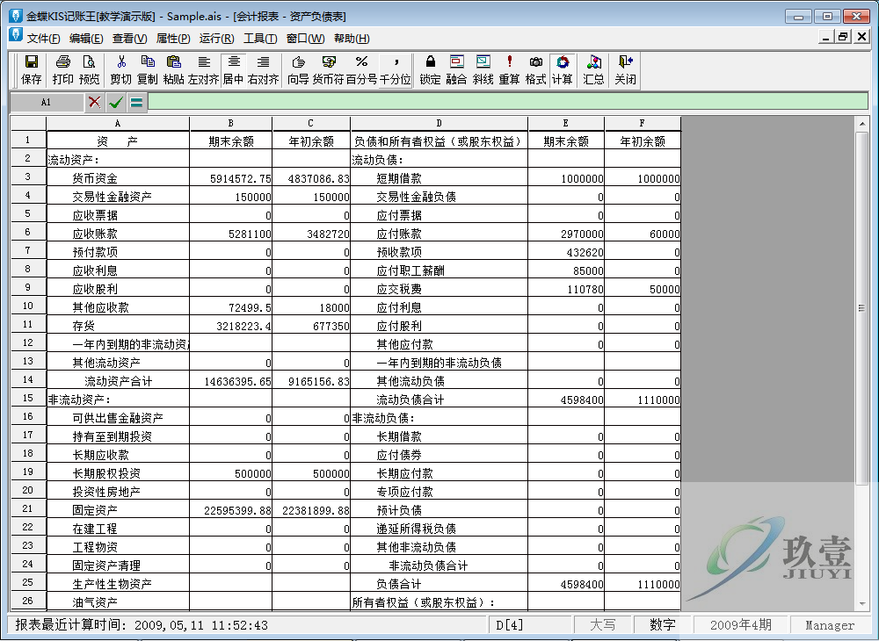The width and height of the screenshot is (879, 641).
Task: Minimize the inner report document window
Action: pyautogui.click(x=825, y=37)
